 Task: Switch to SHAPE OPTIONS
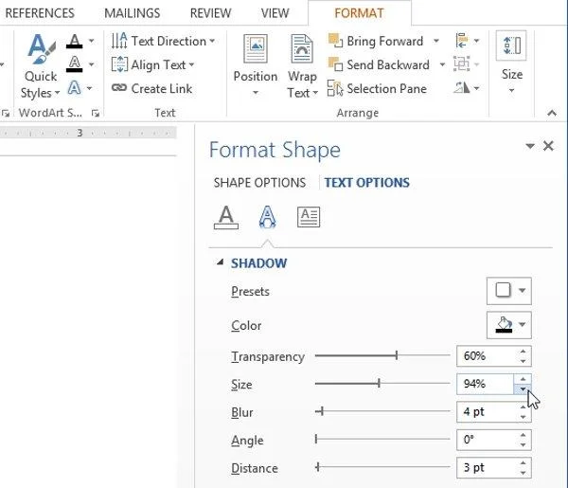point(259,182)
